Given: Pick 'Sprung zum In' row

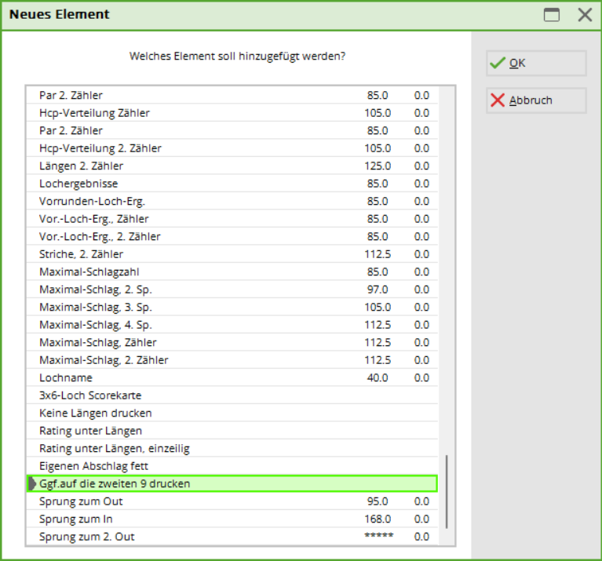Looking at the screenshot, I should (x=77, y=519).
